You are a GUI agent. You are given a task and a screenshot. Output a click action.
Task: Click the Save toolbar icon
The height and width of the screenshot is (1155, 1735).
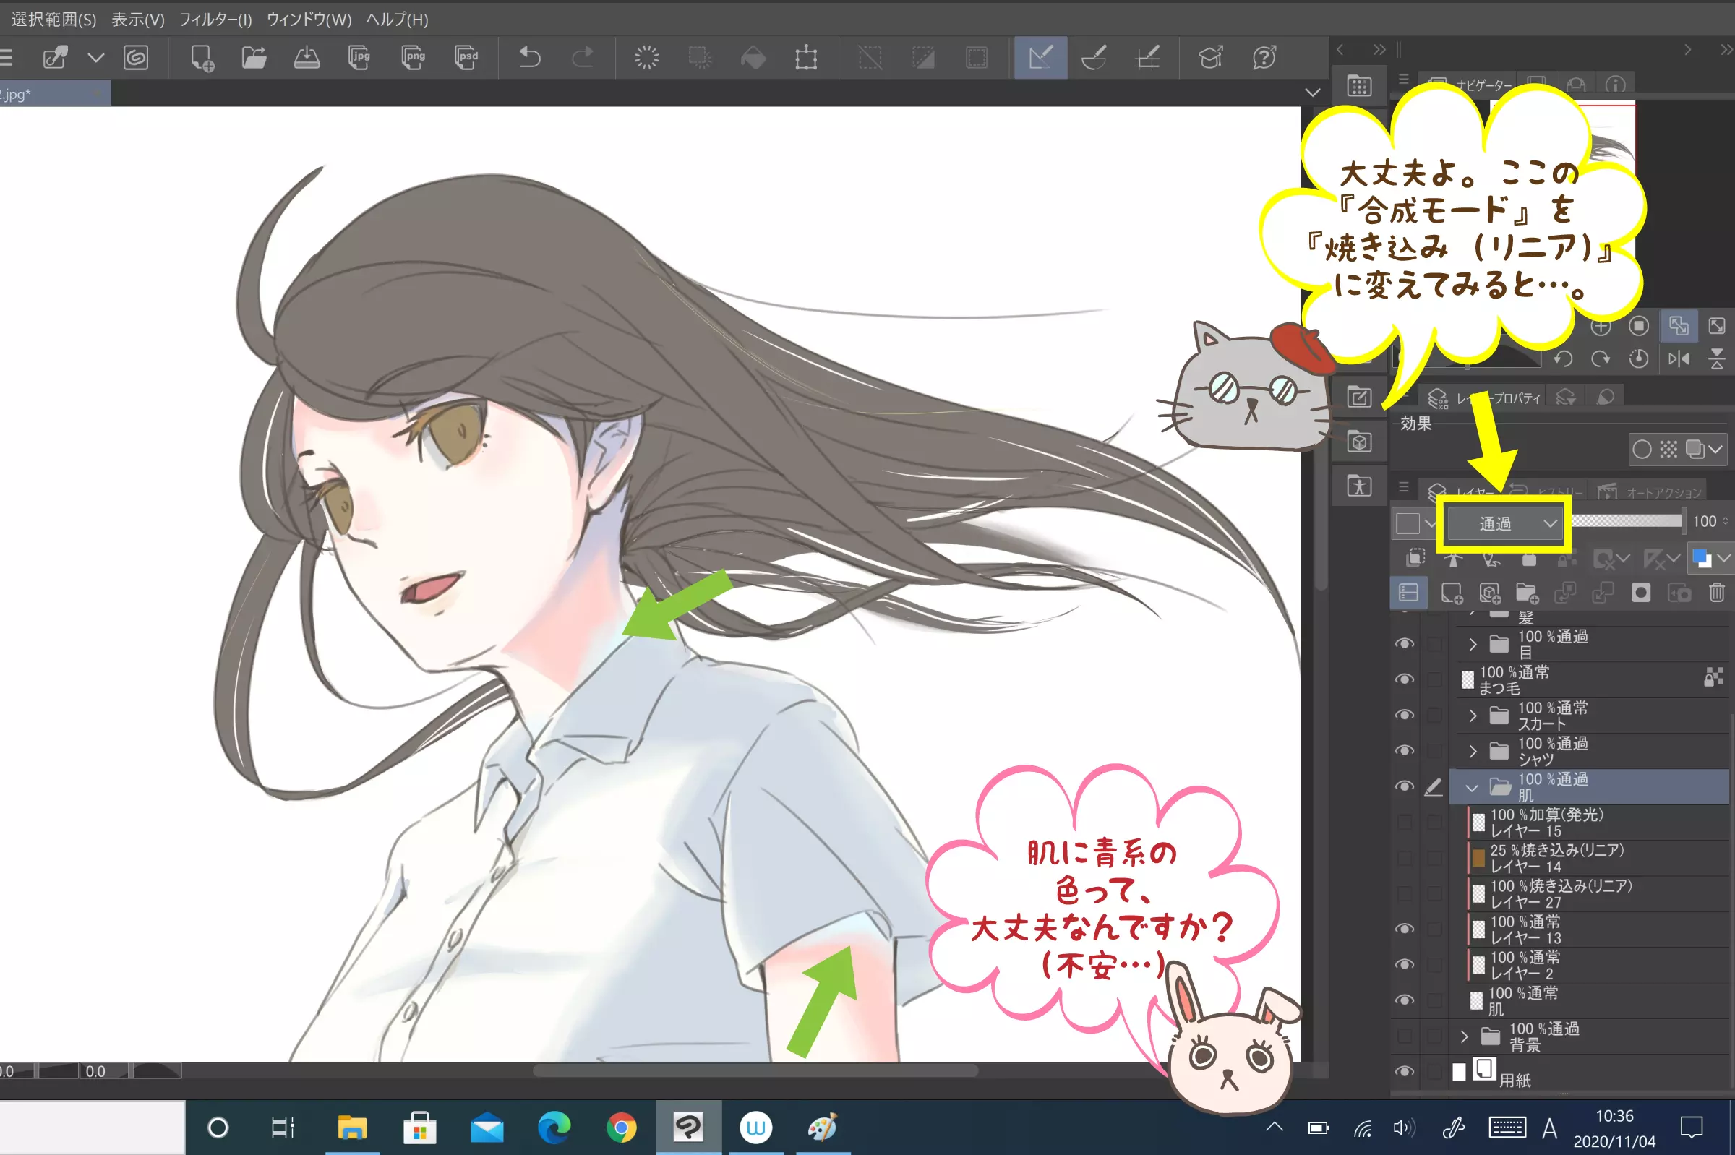point(307,57)
